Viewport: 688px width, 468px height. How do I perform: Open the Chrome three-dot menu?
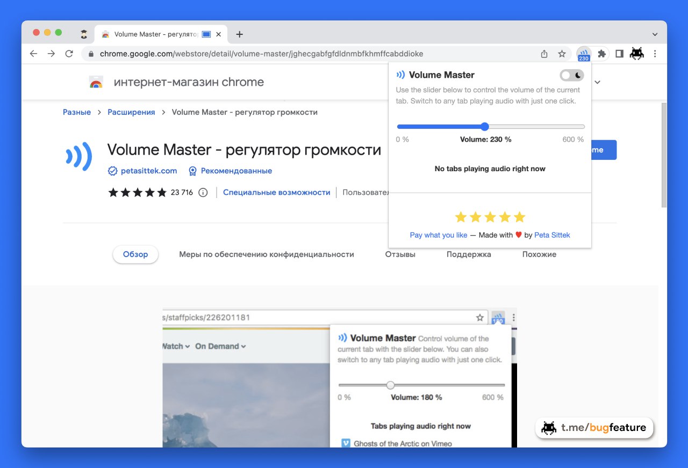tap(655, 54)
